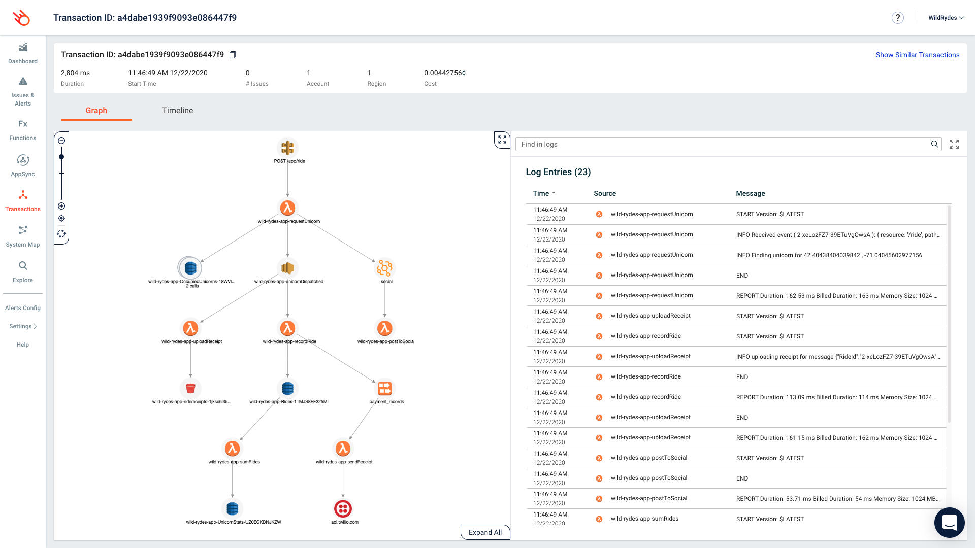
Task: Open Alerts Config
Action: [x=23, y=308]
